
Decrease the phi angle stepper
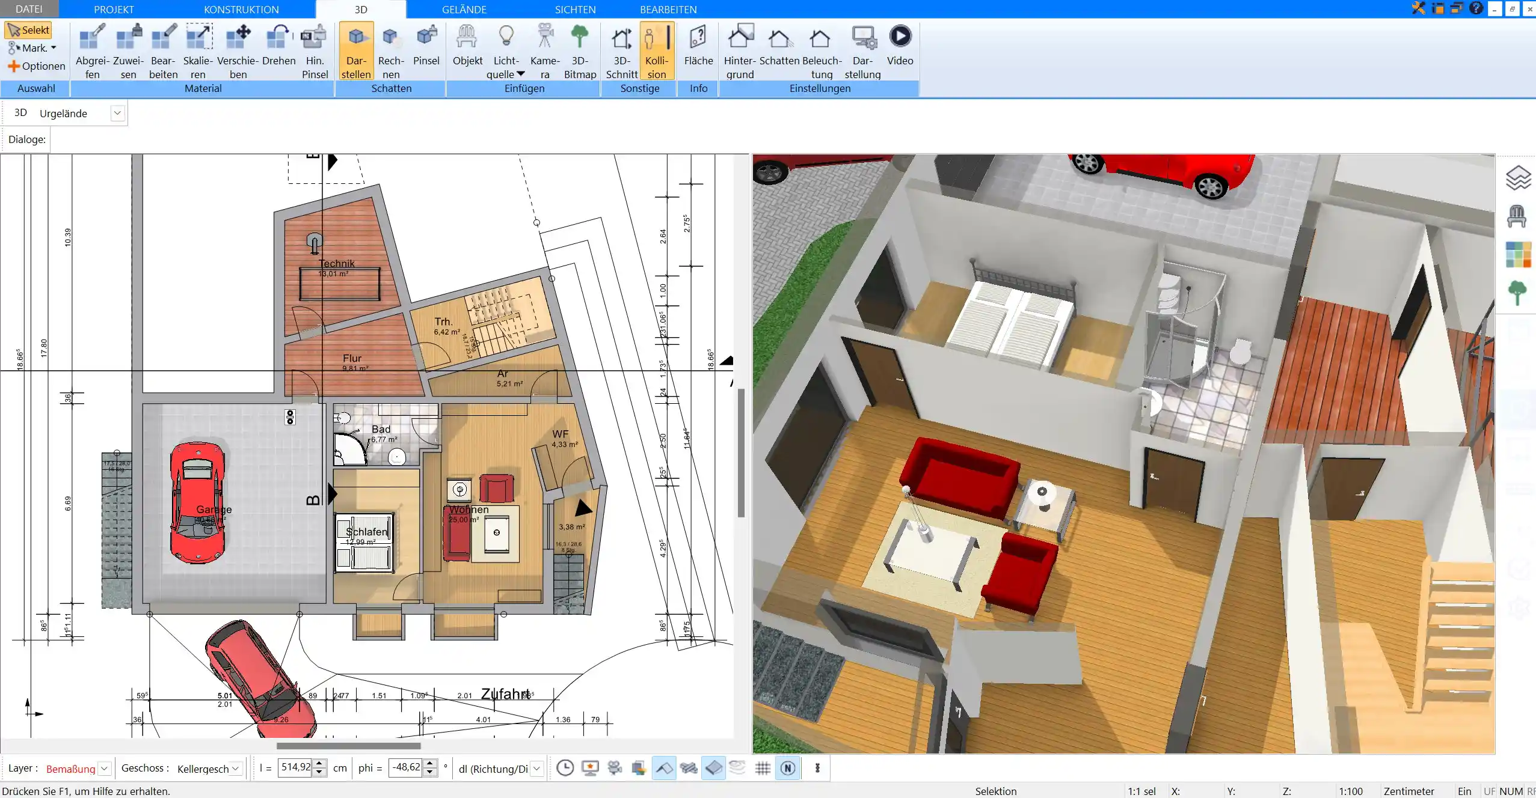(x=429, y=772)
